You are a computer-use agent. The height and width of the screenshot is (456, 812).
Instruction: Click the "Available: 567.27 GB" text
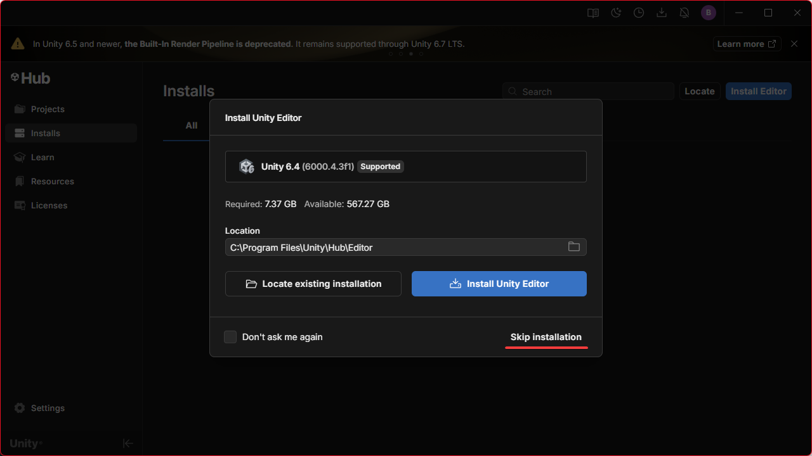pyautogui.click(x=347, y=204)
